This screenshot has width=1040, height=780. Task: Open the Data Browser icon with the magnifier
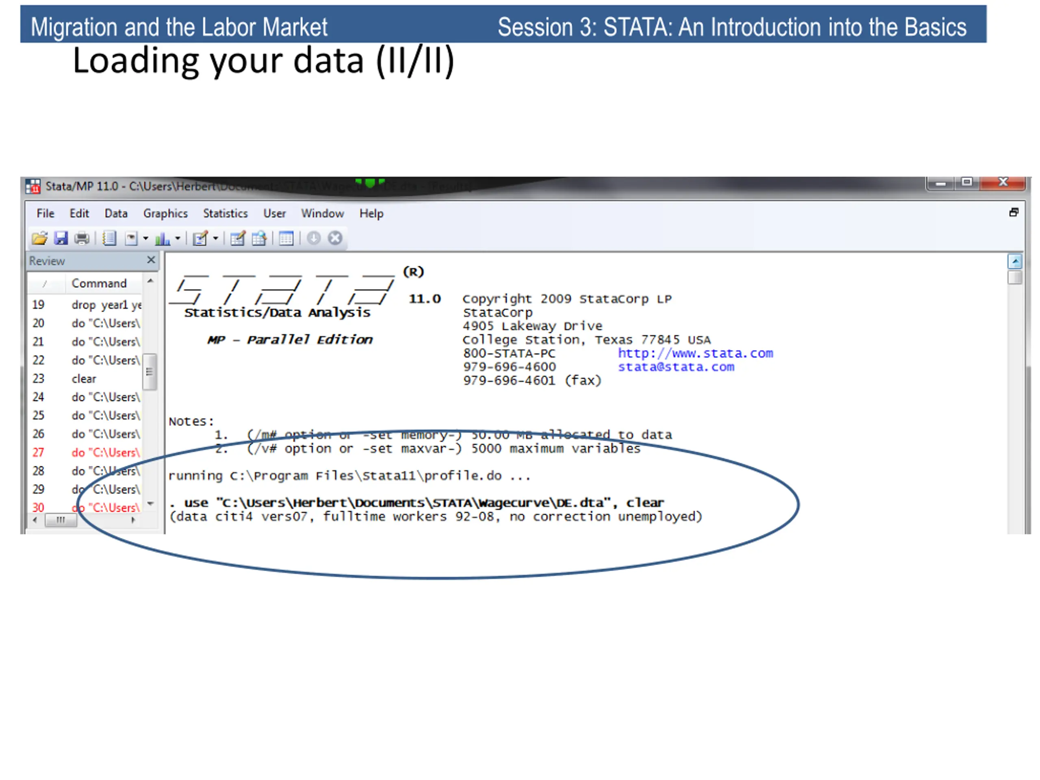[x=259, y=238]
